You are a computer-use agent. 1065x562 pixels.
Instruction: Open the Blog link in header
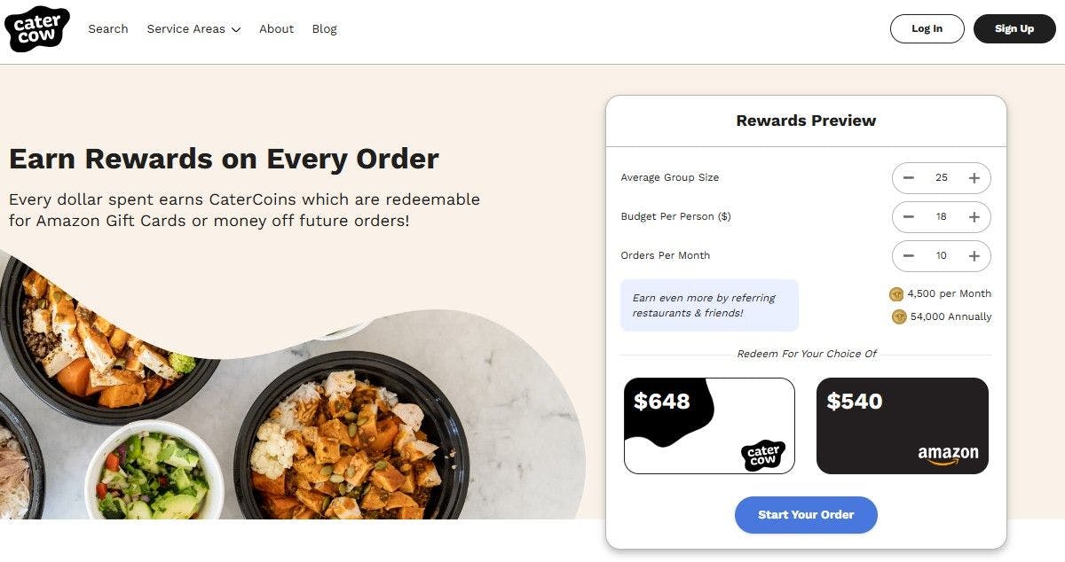coord(324,29)
